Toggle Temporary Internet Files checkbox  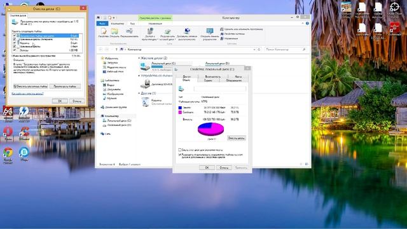click(x=14, y=39)
